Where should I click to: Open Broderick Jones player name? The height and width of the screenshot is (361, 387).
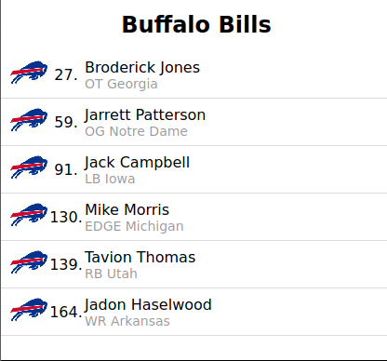point(142,68)
